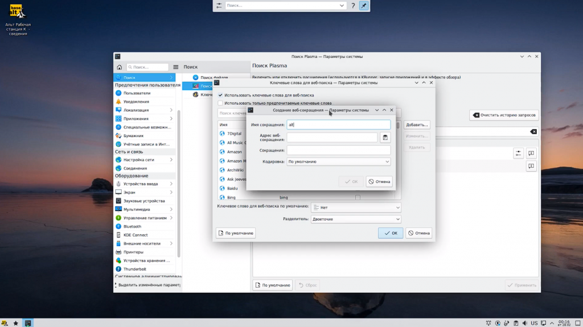Click the first plugin info icon in Plasma search
Viewport: 583px width, 327px height.
click(531, 153)
